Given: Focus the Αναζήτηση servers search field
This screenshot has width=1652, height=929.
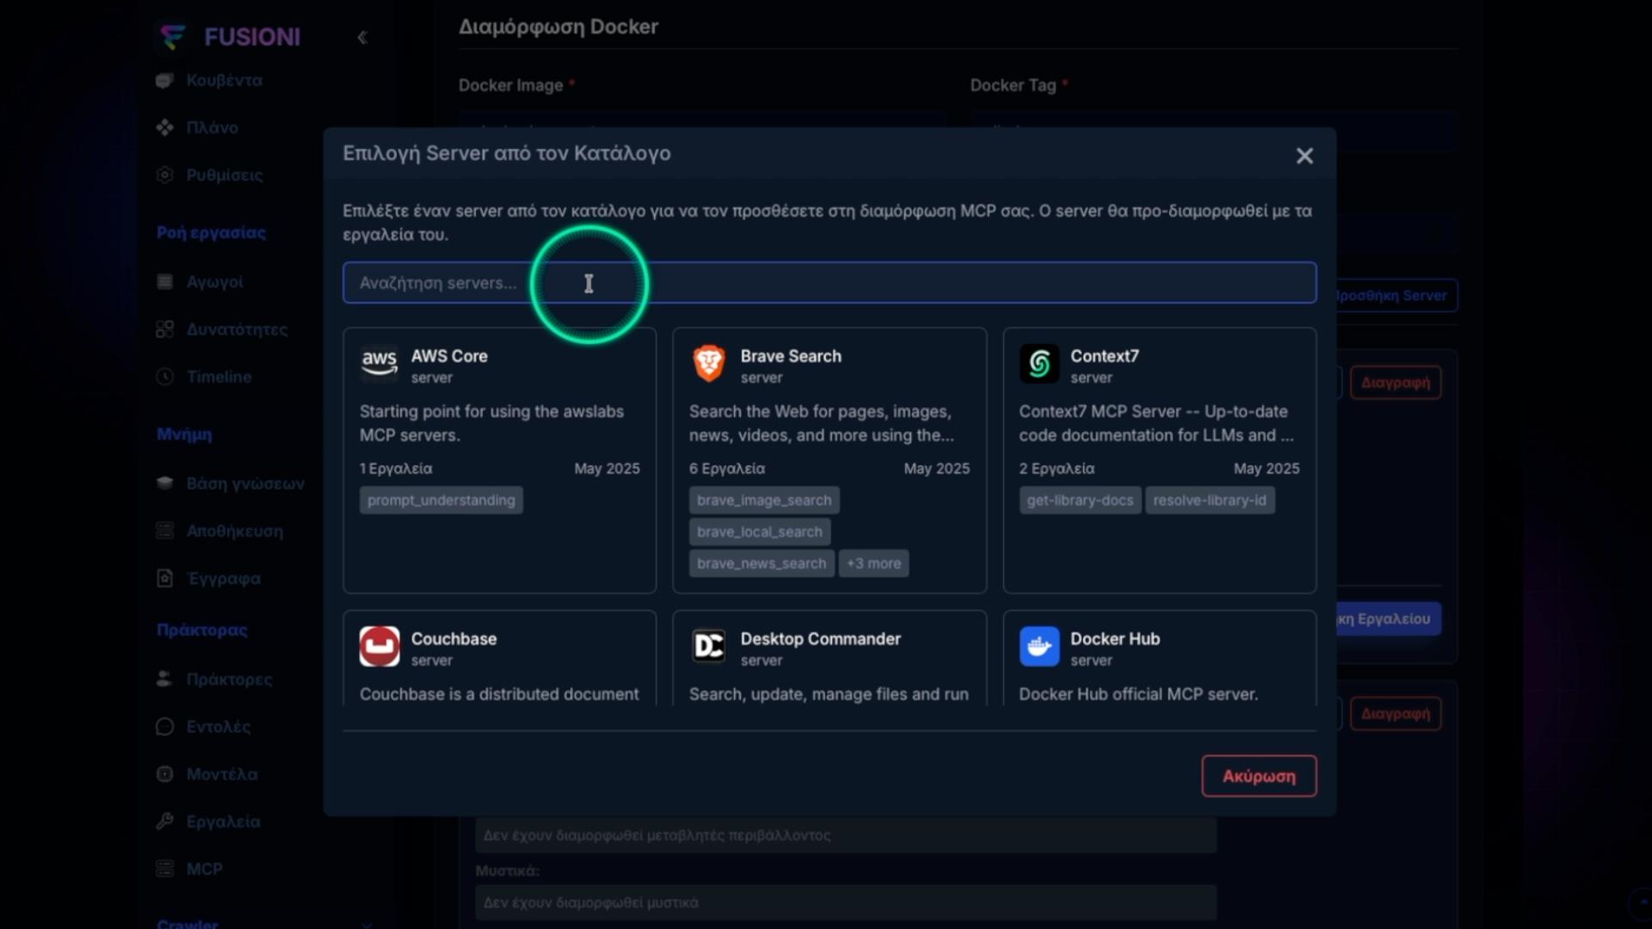Looking at the screenshot, I should (829, 283).
